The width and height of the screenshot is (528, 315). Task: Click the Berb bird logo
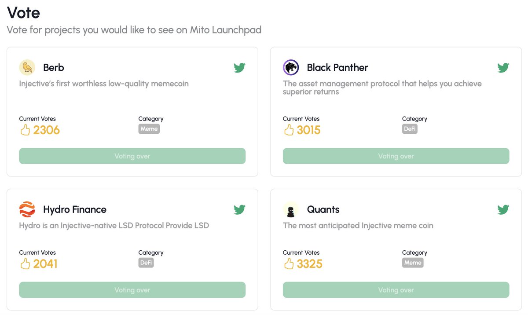click(x=27, y=67)
